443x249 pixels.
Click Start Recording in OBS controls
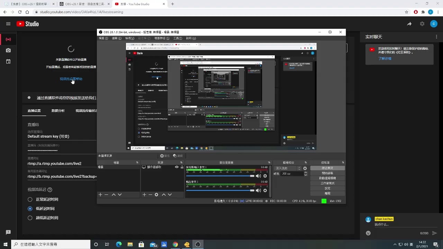coord(327,173)
